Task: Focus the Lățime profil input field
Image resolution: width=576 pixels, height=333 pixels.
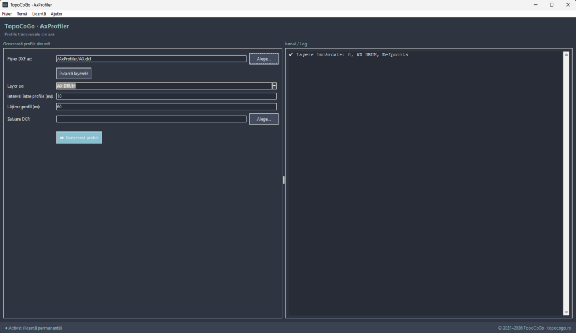Action: [166, 107]
